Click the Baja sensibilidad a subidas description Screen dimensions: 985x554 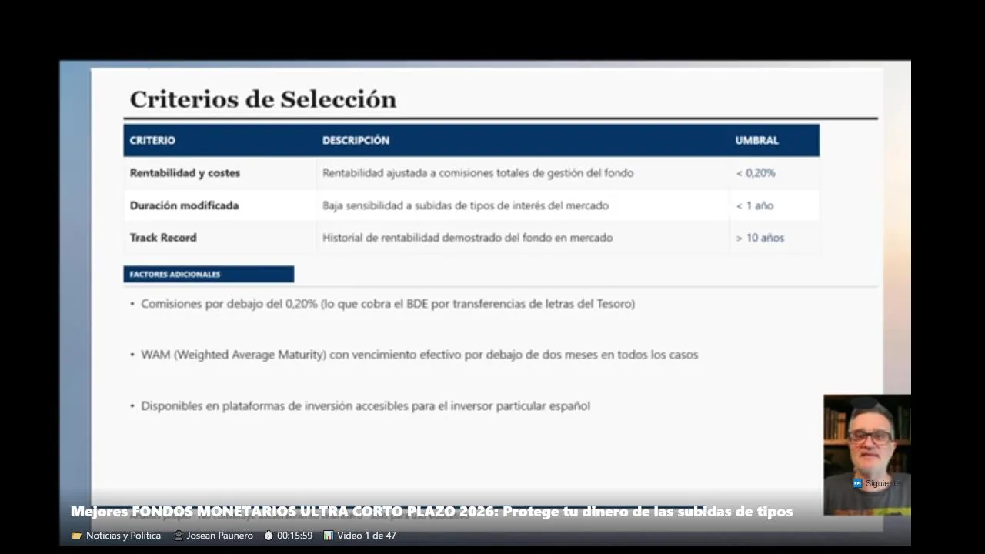(x=466, y=205)
